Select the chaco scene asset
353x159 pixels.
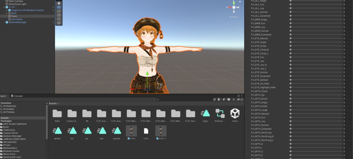[x=235, y=113]
